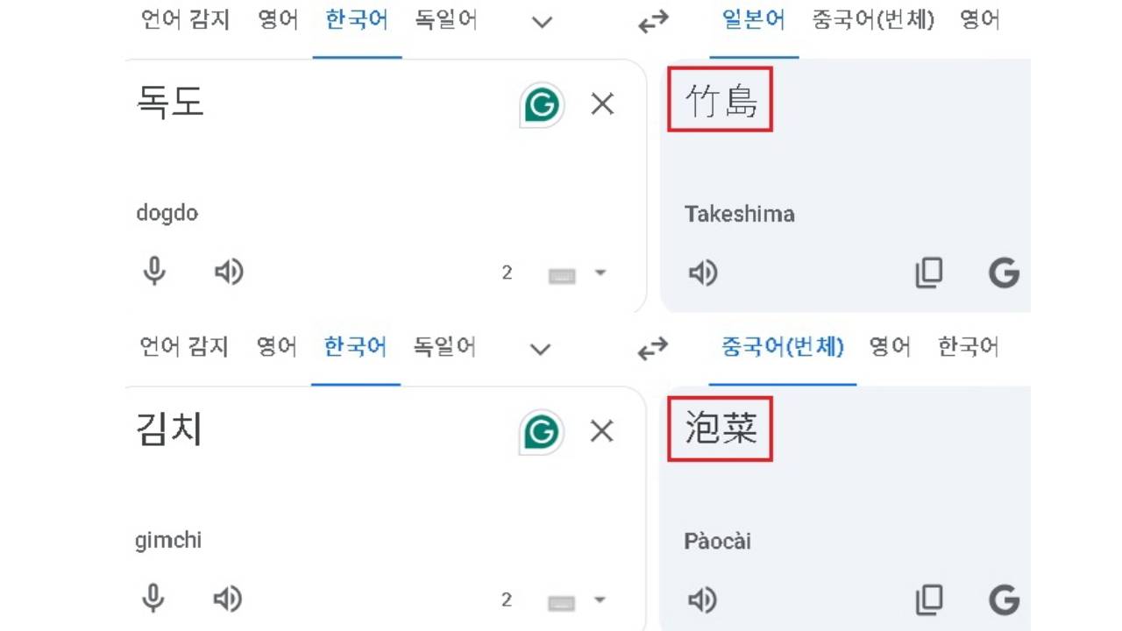The image size is (1122, 631).
Task: Switch source language to 영어 tab
Action: point(277,20)
